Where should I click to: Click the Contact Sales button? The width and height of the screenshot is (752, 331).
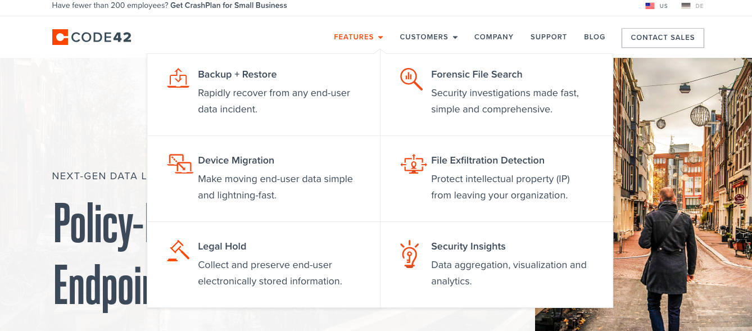pyautogui.click(x=663, y=38)
